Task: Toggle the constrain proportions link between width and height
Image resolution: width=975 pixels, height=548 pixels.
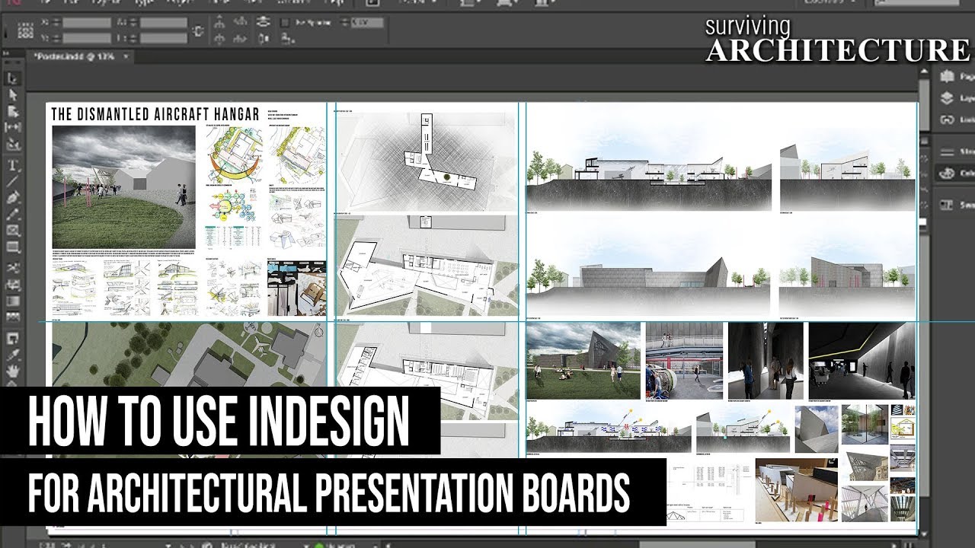Action: click(199, 29)
